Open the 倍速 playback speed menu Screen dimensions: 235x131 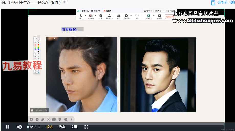[x=62, y=127]
